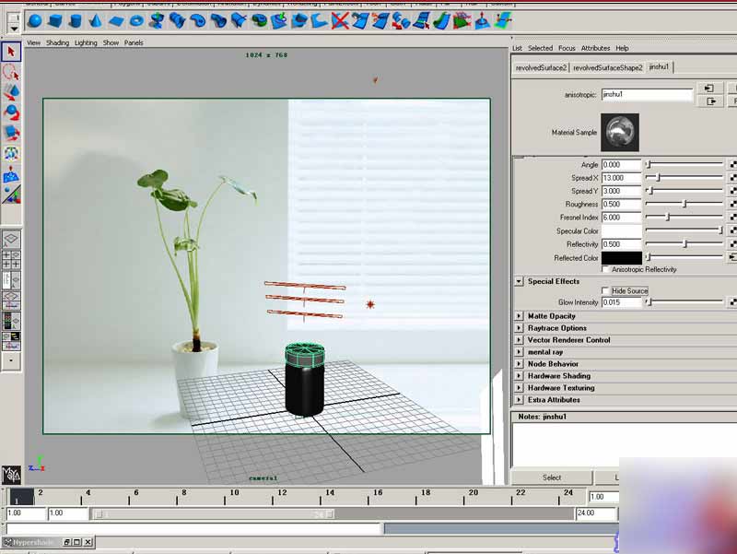The height and width of the screenshot is (554, 737).
Task: Click the black Reflected Color swatch
Action: [x=621, y=258]
